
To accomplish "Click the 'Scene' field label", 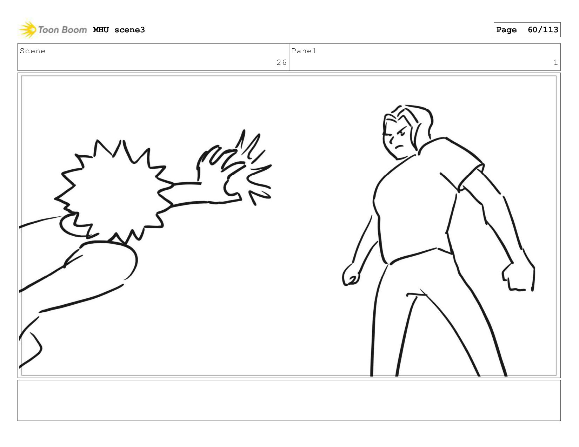I will pyautogui.click(x=33, y=51).
